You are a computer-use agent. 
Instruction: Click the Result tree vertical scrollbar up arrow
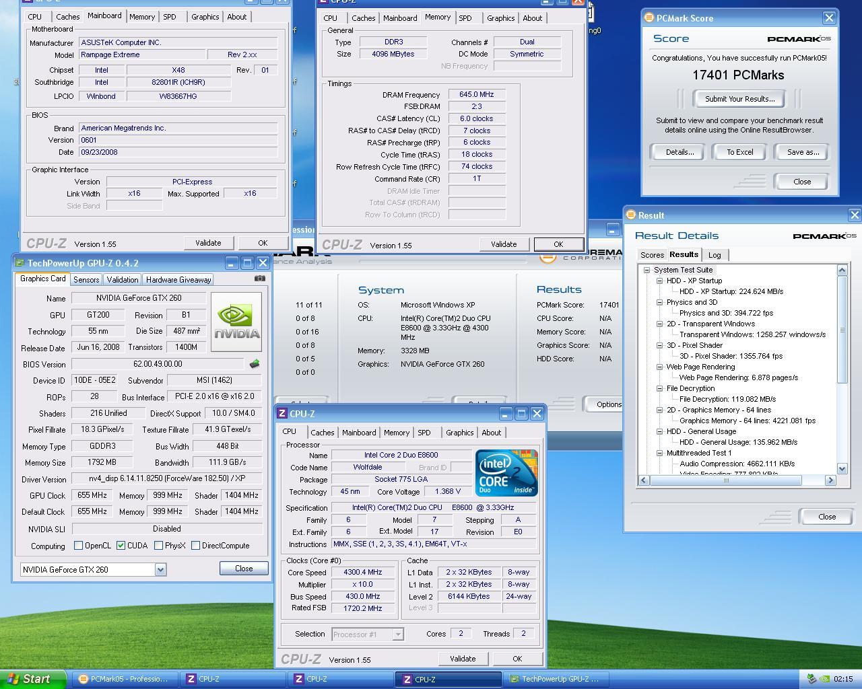pos(842,270)
